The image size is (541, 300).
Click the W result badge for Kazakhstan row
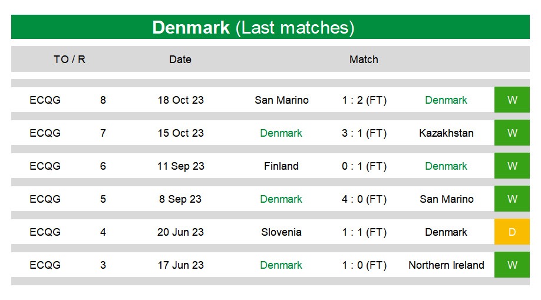pyautogui.click(x=512, y=133)
